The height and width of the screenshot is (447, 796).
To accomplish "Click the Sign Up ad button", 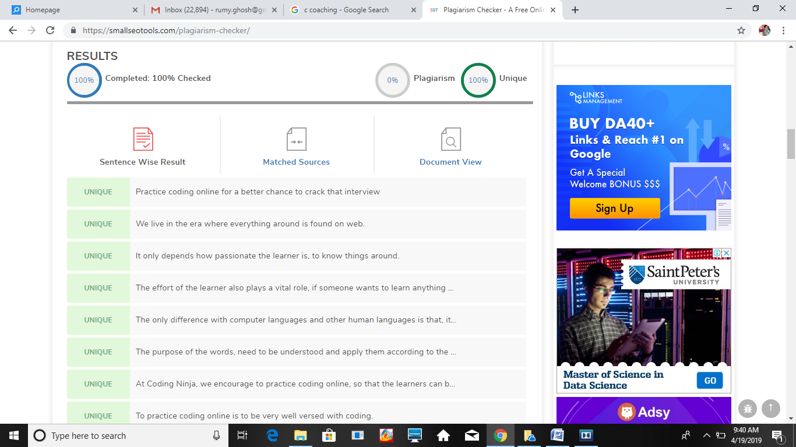I will 615,208.
